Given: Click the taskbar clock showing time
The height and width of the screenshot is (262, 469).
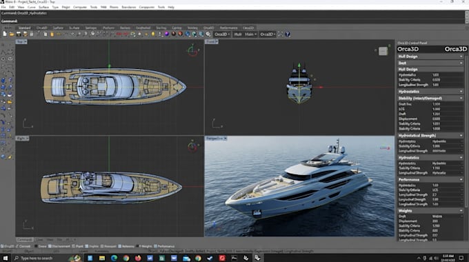Looking at the screenshot, I should pos(448,258).
